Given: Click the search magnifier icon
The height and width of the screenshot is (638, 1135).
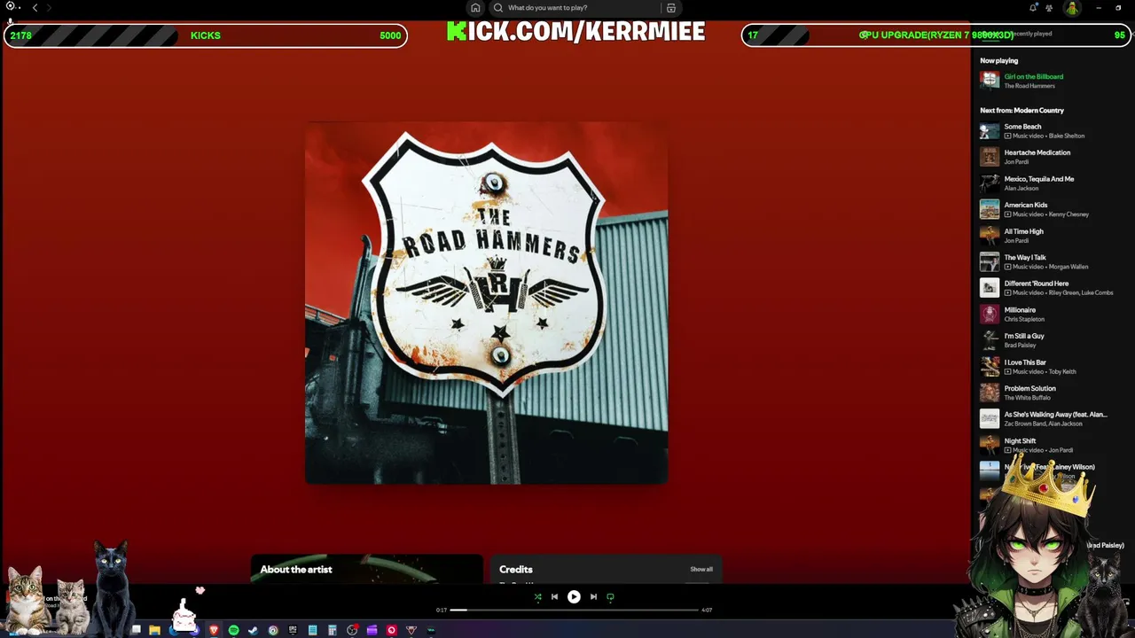Looking at the screenshot, I should [x=498, y=8].
